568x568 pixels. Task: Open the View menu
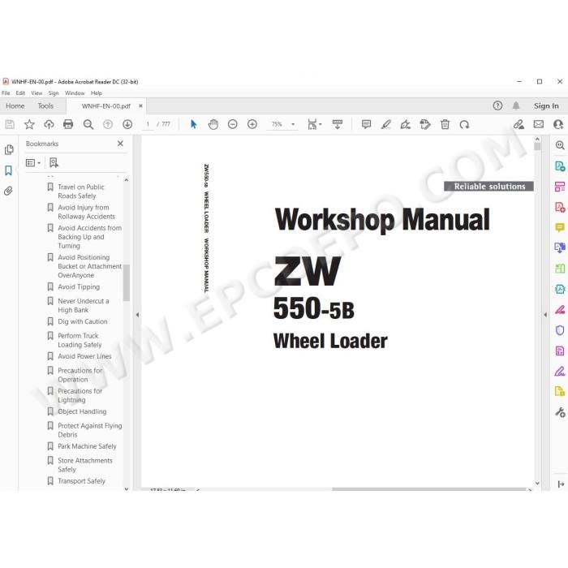coord(37,93)
